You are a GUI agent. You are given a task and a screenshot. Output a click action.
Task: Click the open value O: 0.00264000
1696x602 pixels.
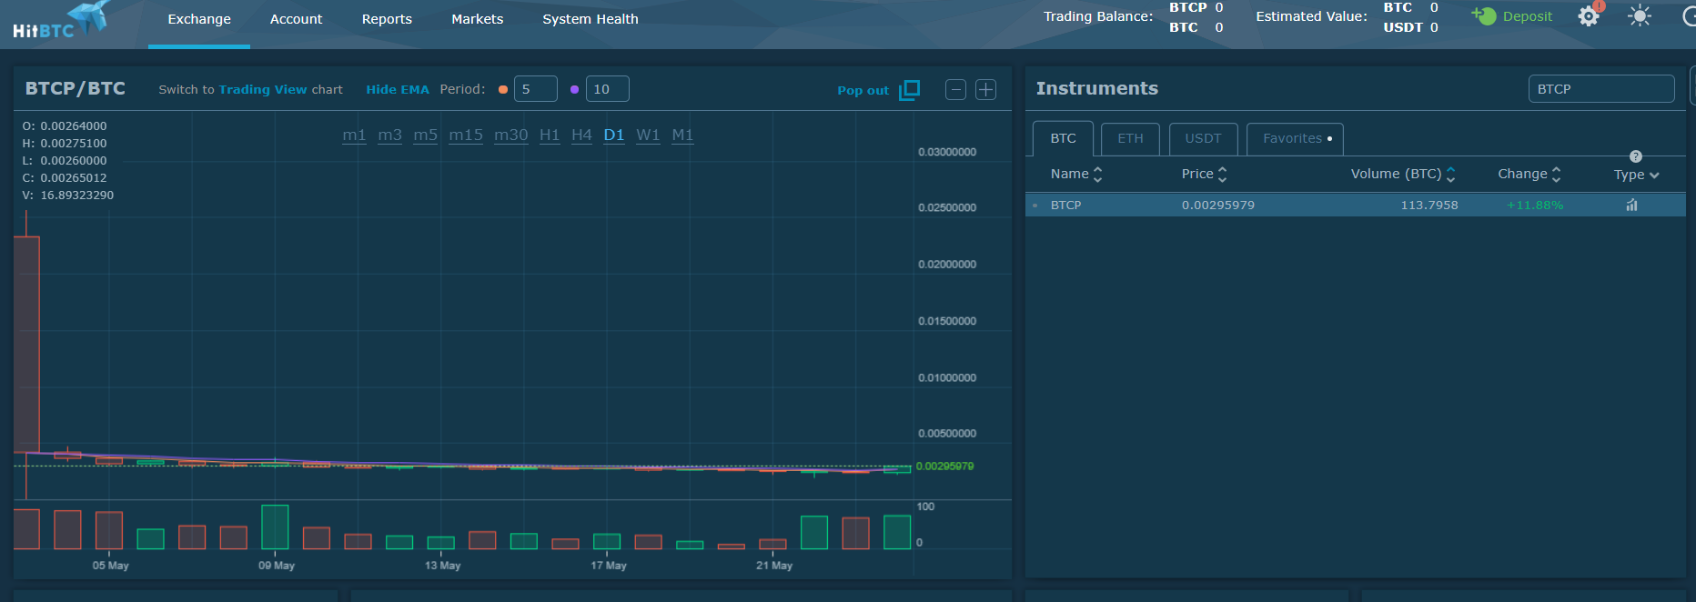tap(65, 126)
